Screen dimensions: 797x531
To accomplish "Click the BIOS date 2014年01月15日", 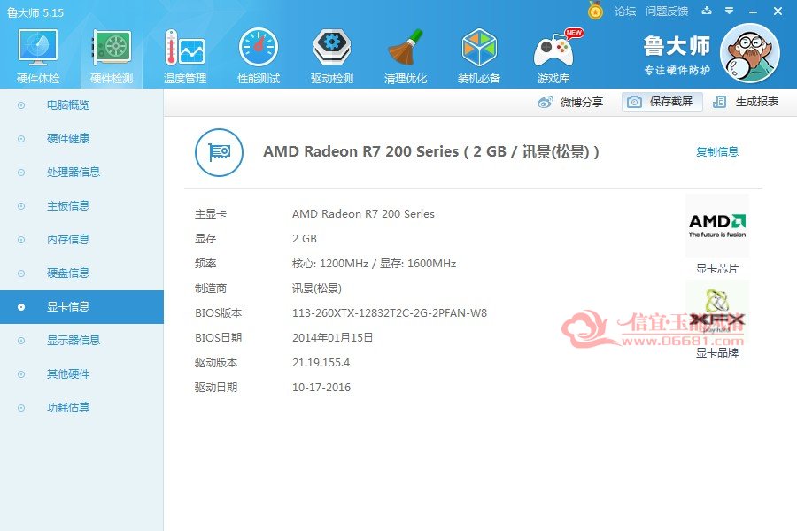I will tap(332, 338).
